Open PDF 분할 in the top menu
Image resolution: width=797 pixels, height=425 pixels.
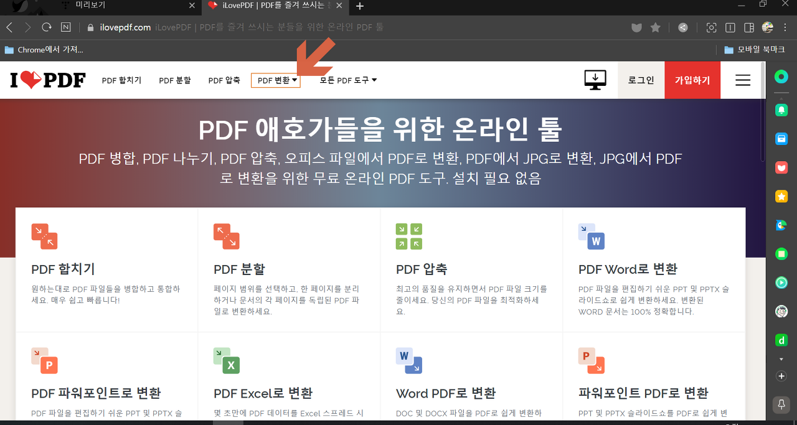pyautogui.click(x=175, y=80)
